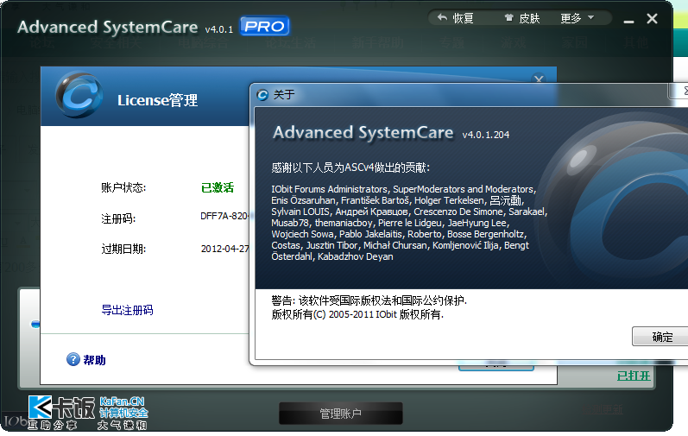This screenshot has width=688, height=436.
Task: Click the 恢复 restore button in title bar
Action: [x=456, y=18]
